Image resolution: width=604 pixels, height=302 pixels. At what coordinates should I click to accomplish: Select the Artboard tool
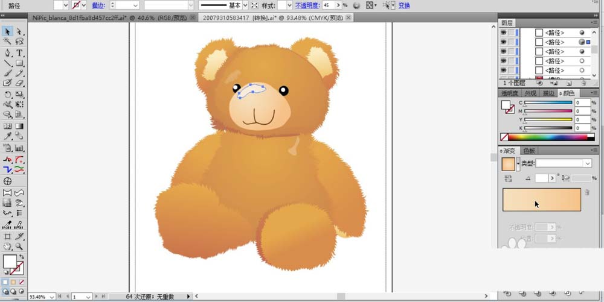click(x=7, y=236)
